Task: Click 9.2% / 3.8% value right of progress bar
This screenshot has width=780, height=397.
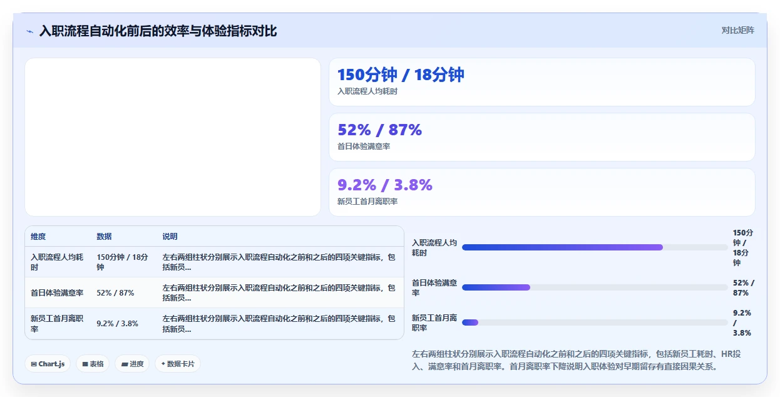Action: click(x=742, y=322)
